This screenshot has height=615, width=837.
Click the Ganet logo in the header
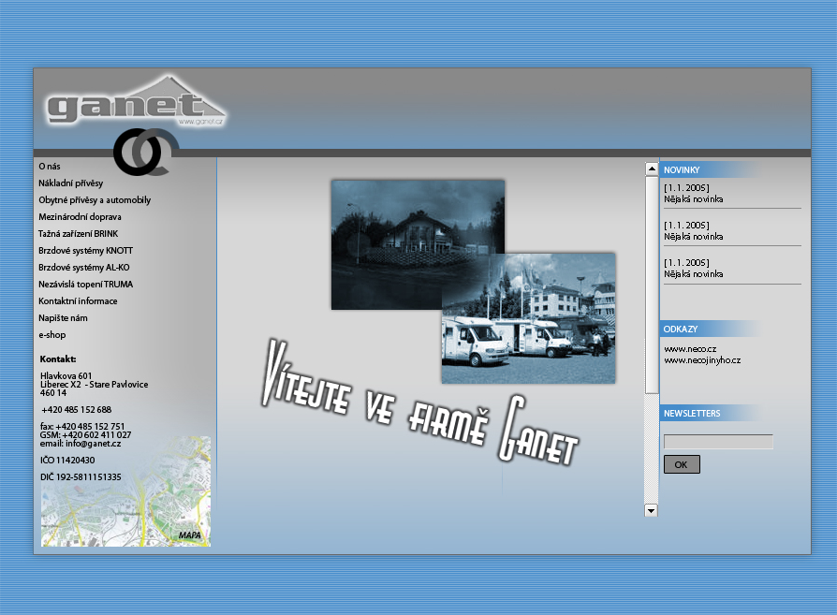click(x=136, y=102)
